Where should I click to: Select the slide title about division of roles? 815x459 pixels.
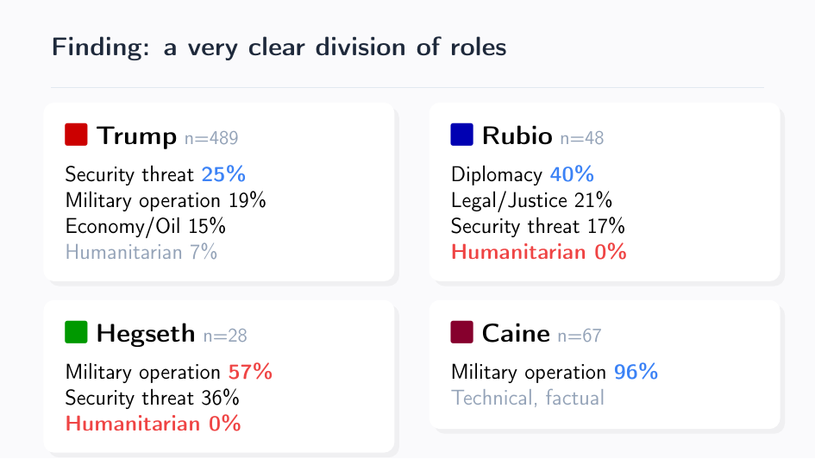(x=279, y=47)
